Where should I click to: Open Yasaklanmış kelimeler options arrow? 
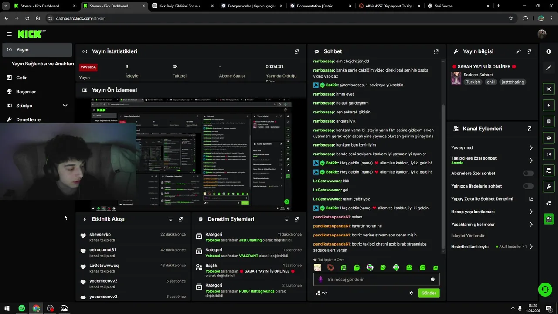coord(531,225)
